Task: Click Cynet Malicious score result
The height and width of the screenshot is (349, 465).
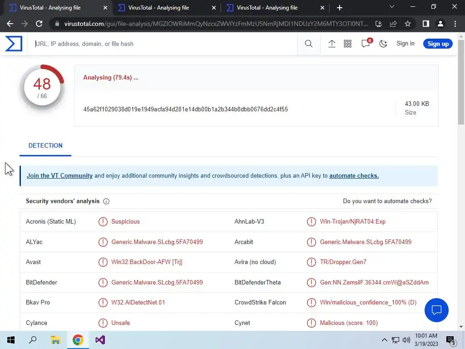Action: (x=349, y=323)
